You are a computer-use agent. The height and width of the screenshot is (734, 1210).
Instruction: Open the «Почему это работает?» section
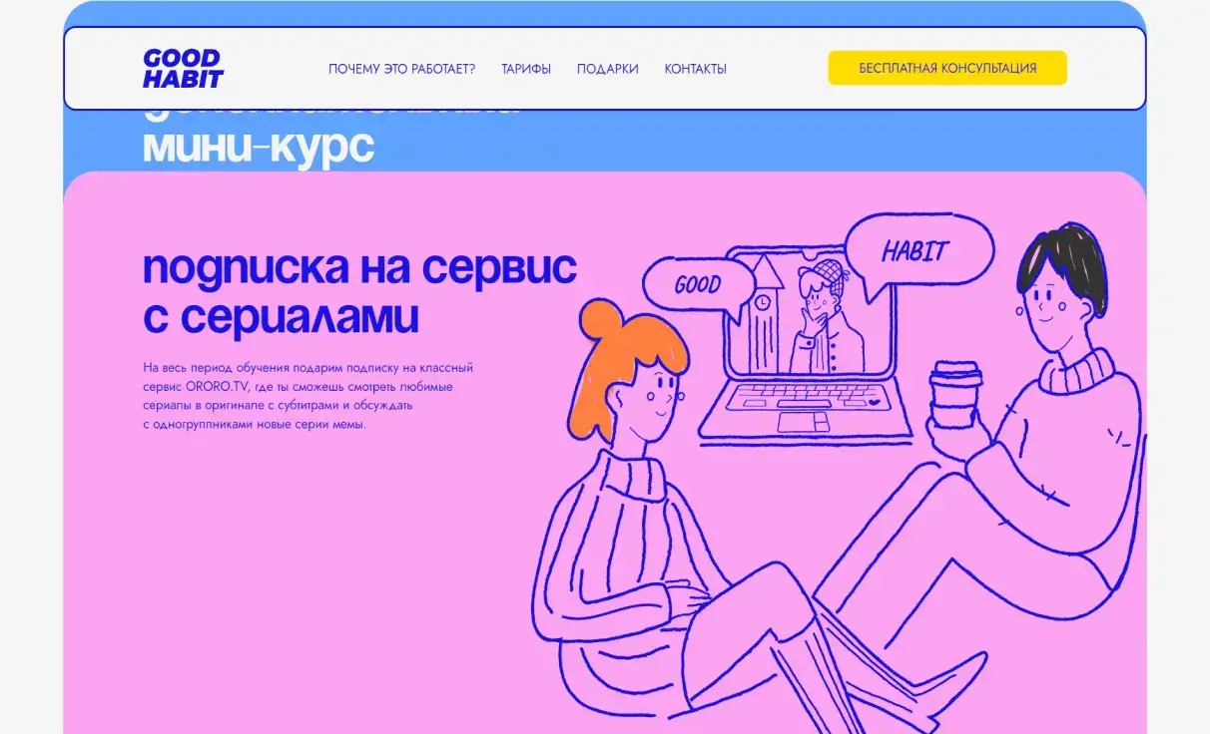[402, 69]
